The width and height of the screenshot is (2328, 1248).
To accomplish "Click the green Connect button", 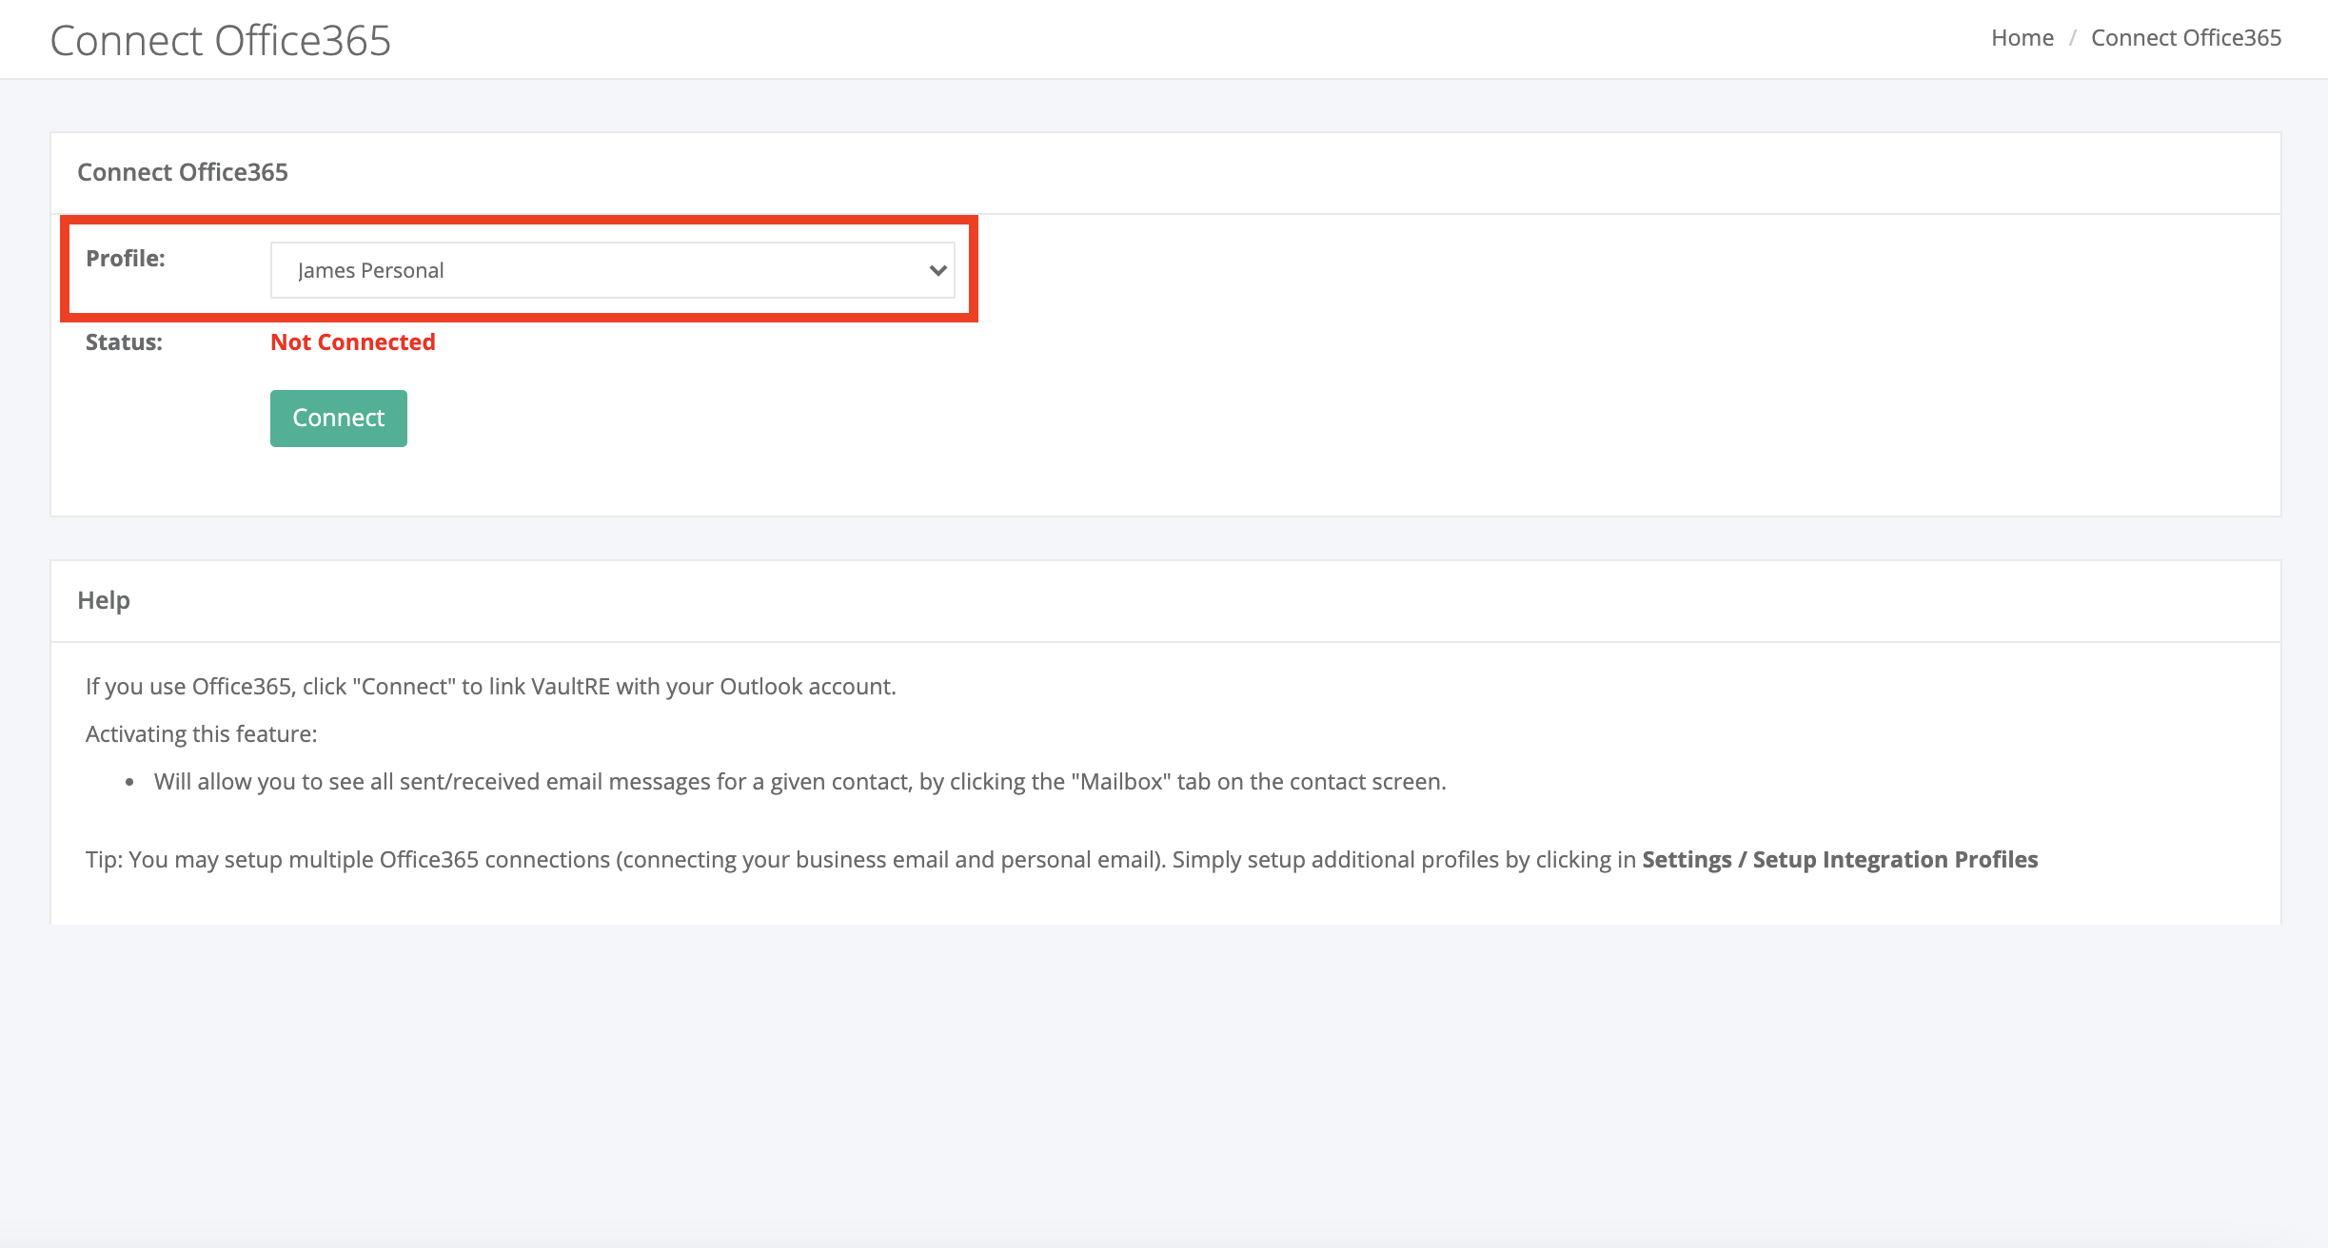I will click(338, 418).
